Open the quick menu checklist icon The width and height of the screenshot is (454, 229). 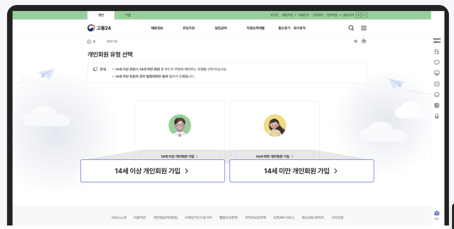437,84
